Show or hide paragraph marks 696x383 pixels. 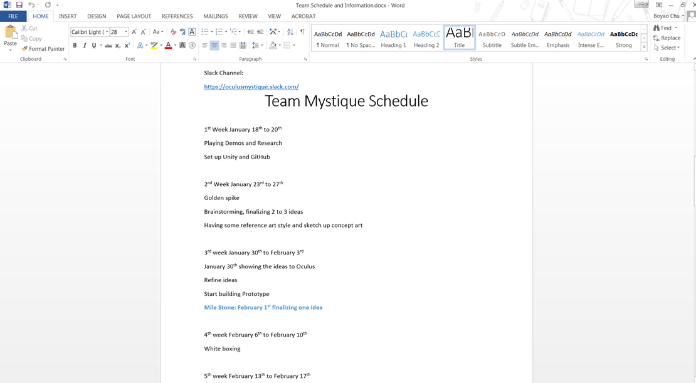[x=302, y=32]
